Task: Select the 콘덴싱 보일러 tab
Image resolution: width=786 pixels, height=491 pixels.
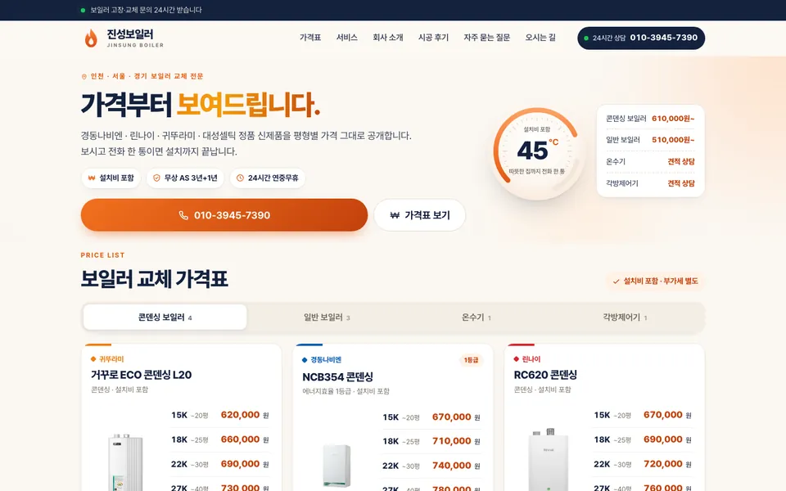Action: [165, 318]
